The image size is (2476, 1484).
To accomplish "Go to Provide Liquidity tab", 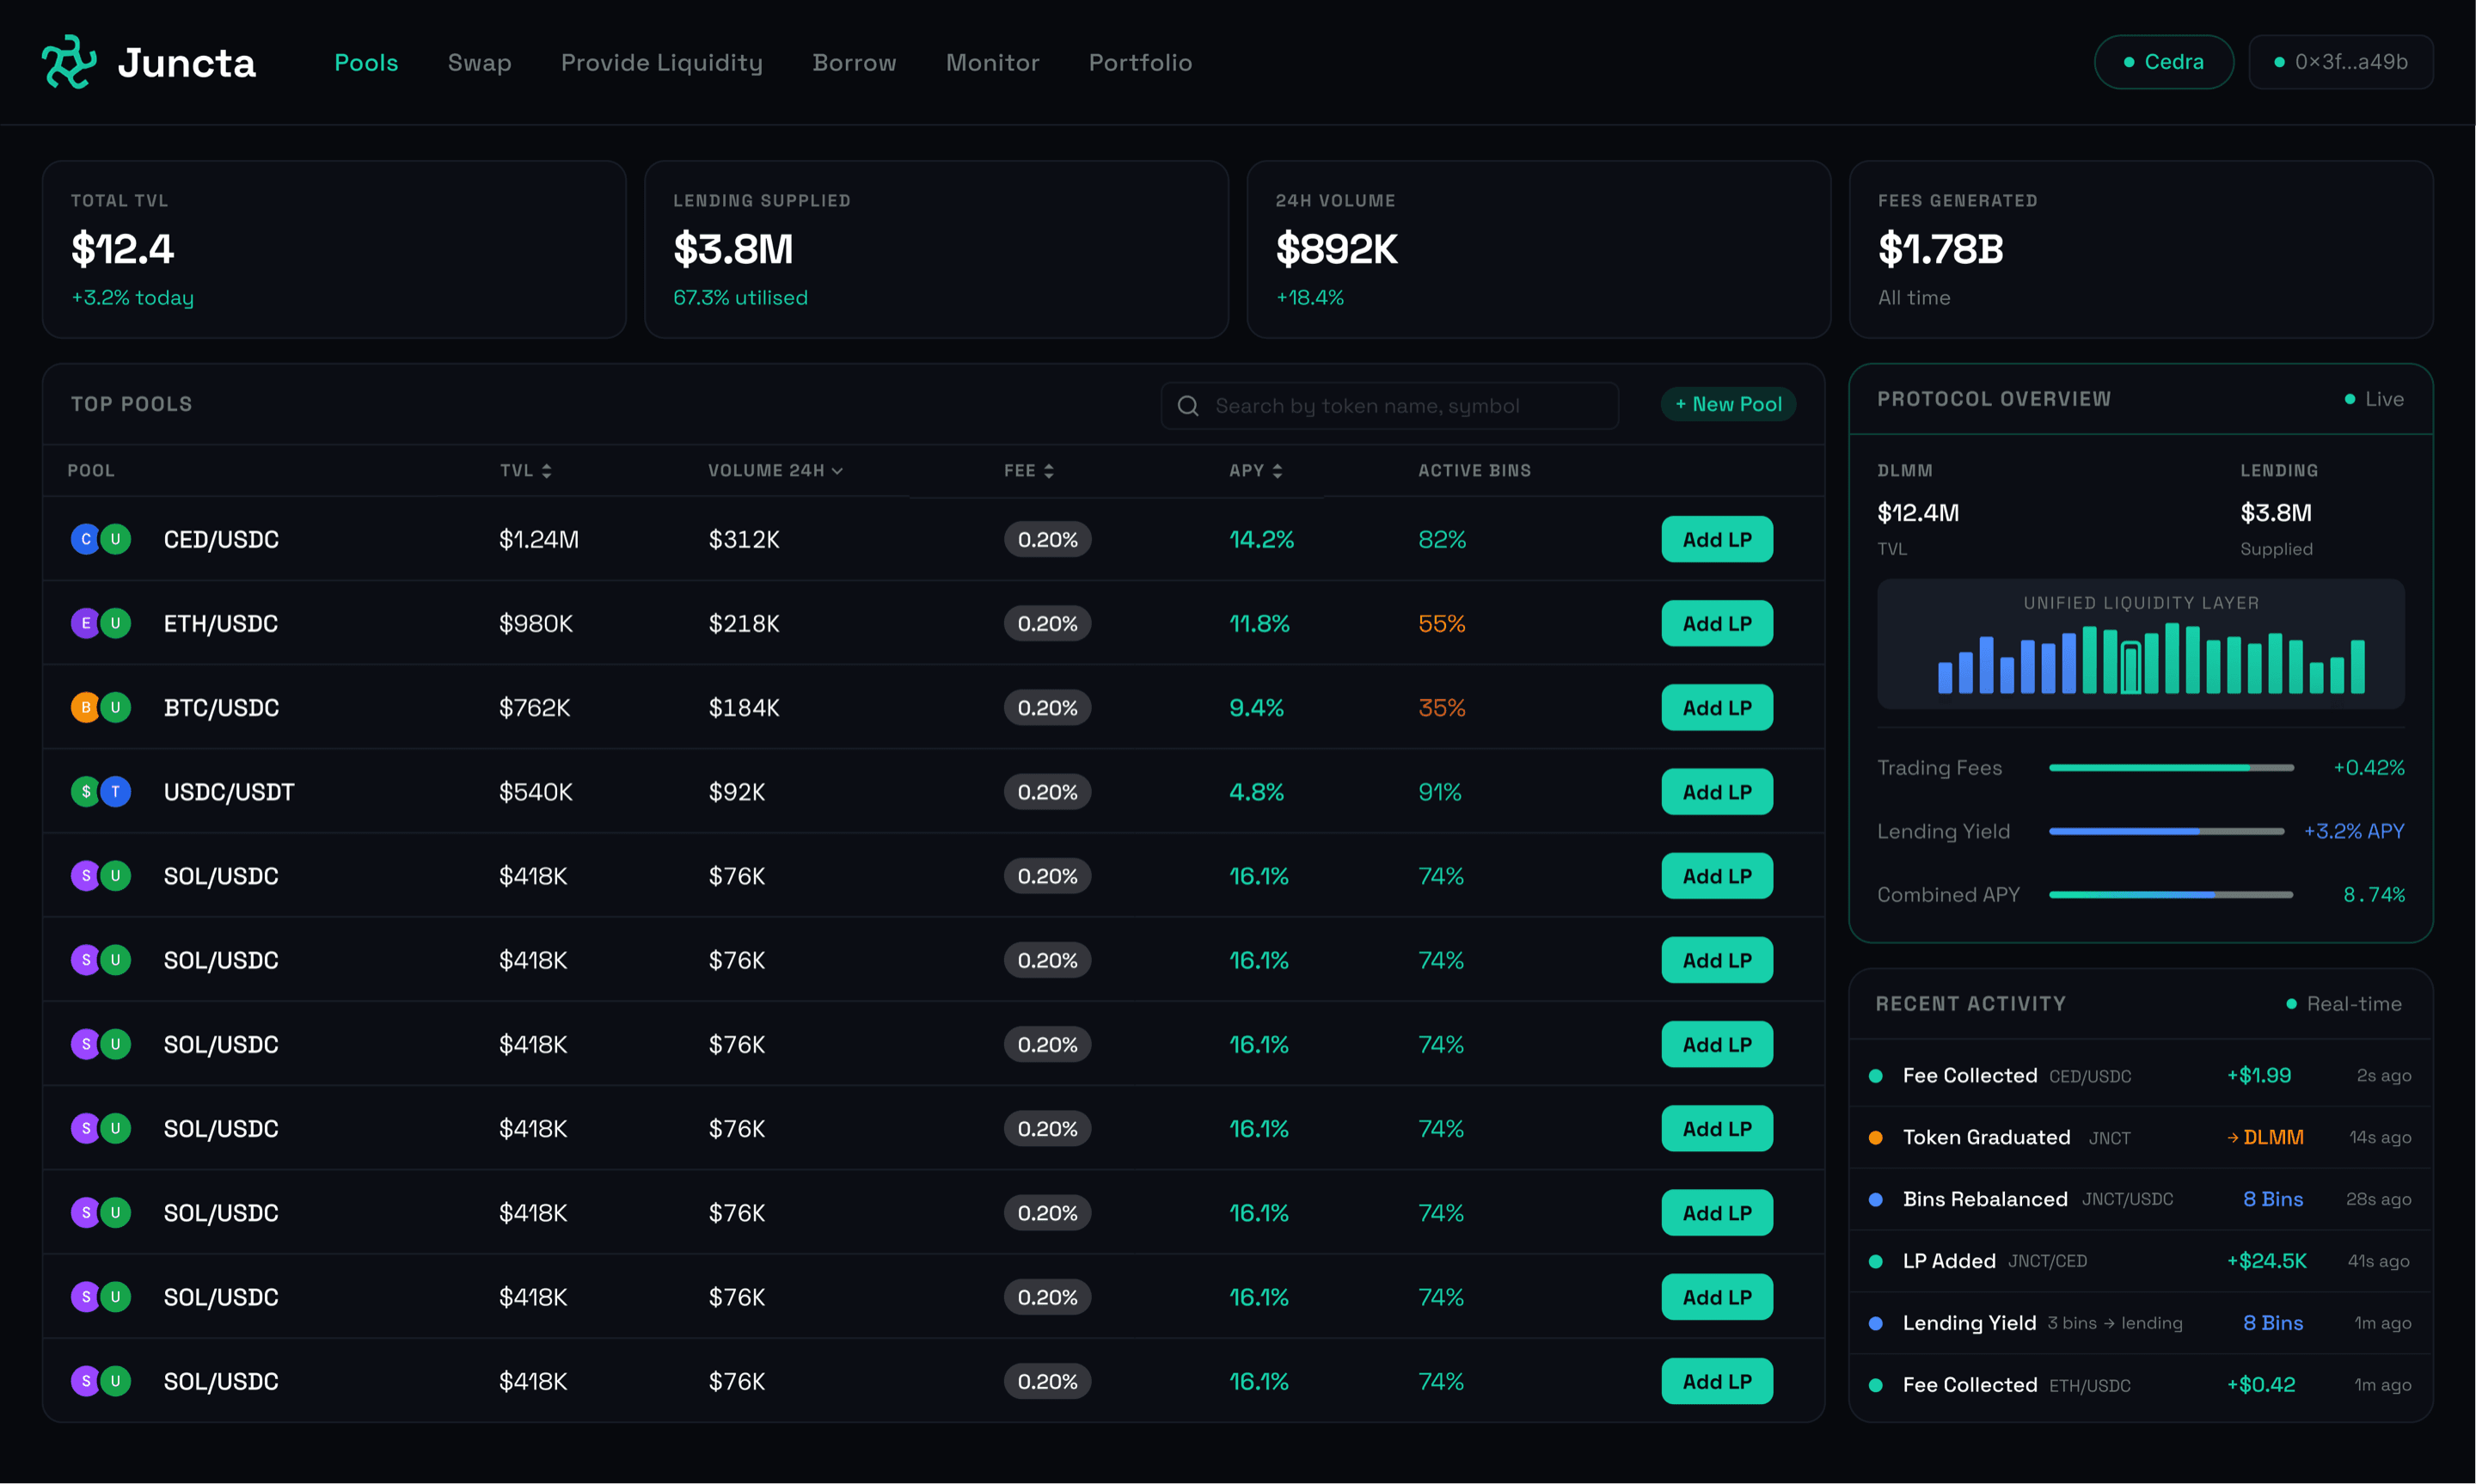I will [662, 63].
